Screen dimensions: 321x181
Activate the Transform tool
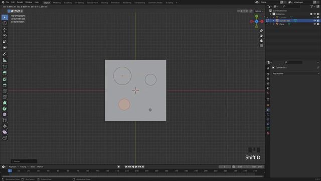point(5,48)
